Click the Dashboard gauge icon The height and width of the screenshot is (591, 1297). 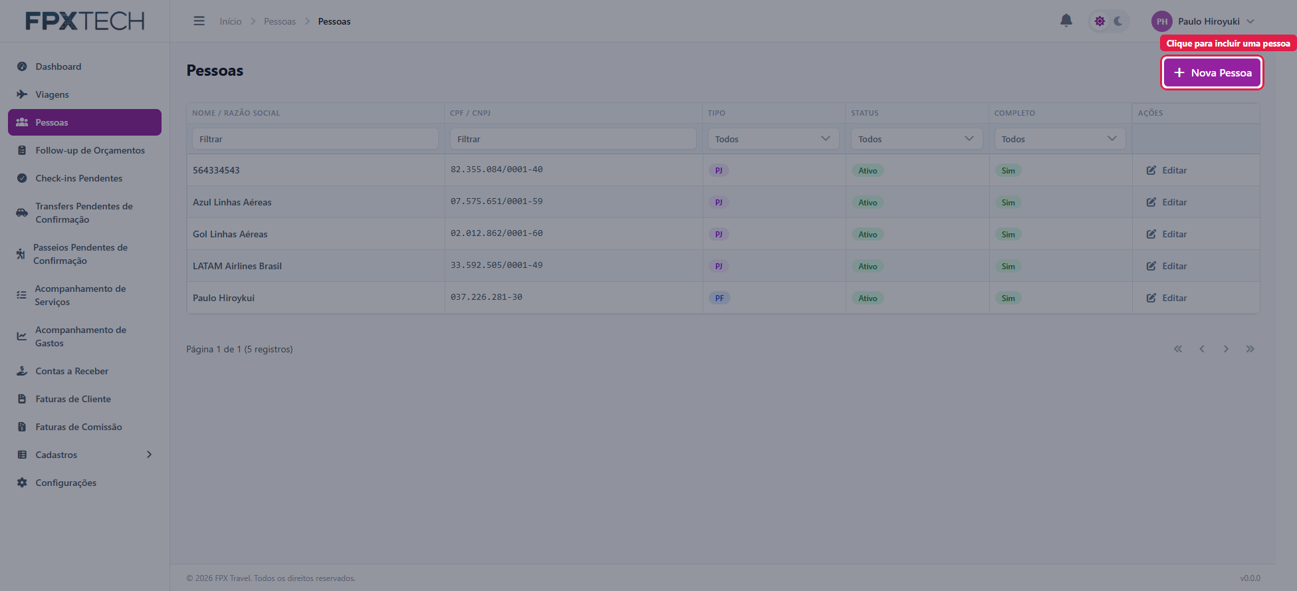click(x=22, y=66)
